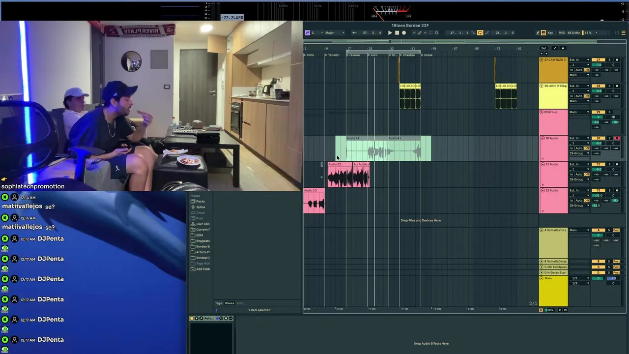Toggle the Loop switch in transport

pos(480,33)
